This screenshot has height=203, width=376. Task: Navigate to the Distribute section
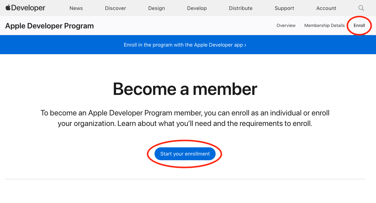[x=241, y=8]
